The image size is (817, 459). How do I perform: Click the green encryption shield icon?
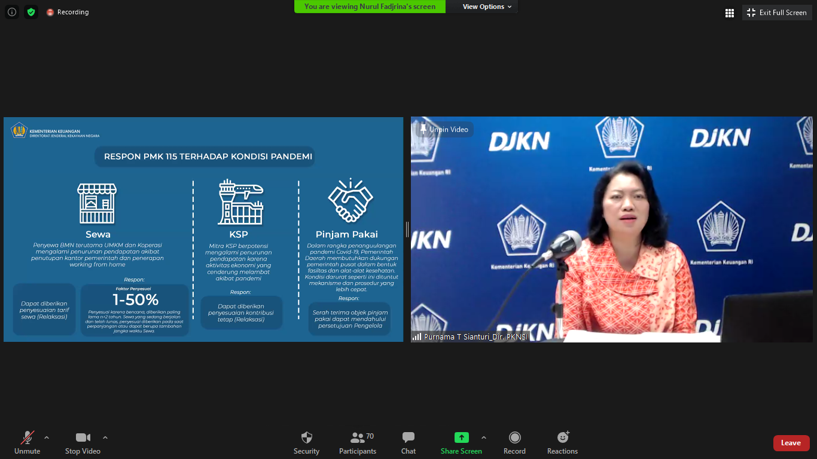click(31, 12)
